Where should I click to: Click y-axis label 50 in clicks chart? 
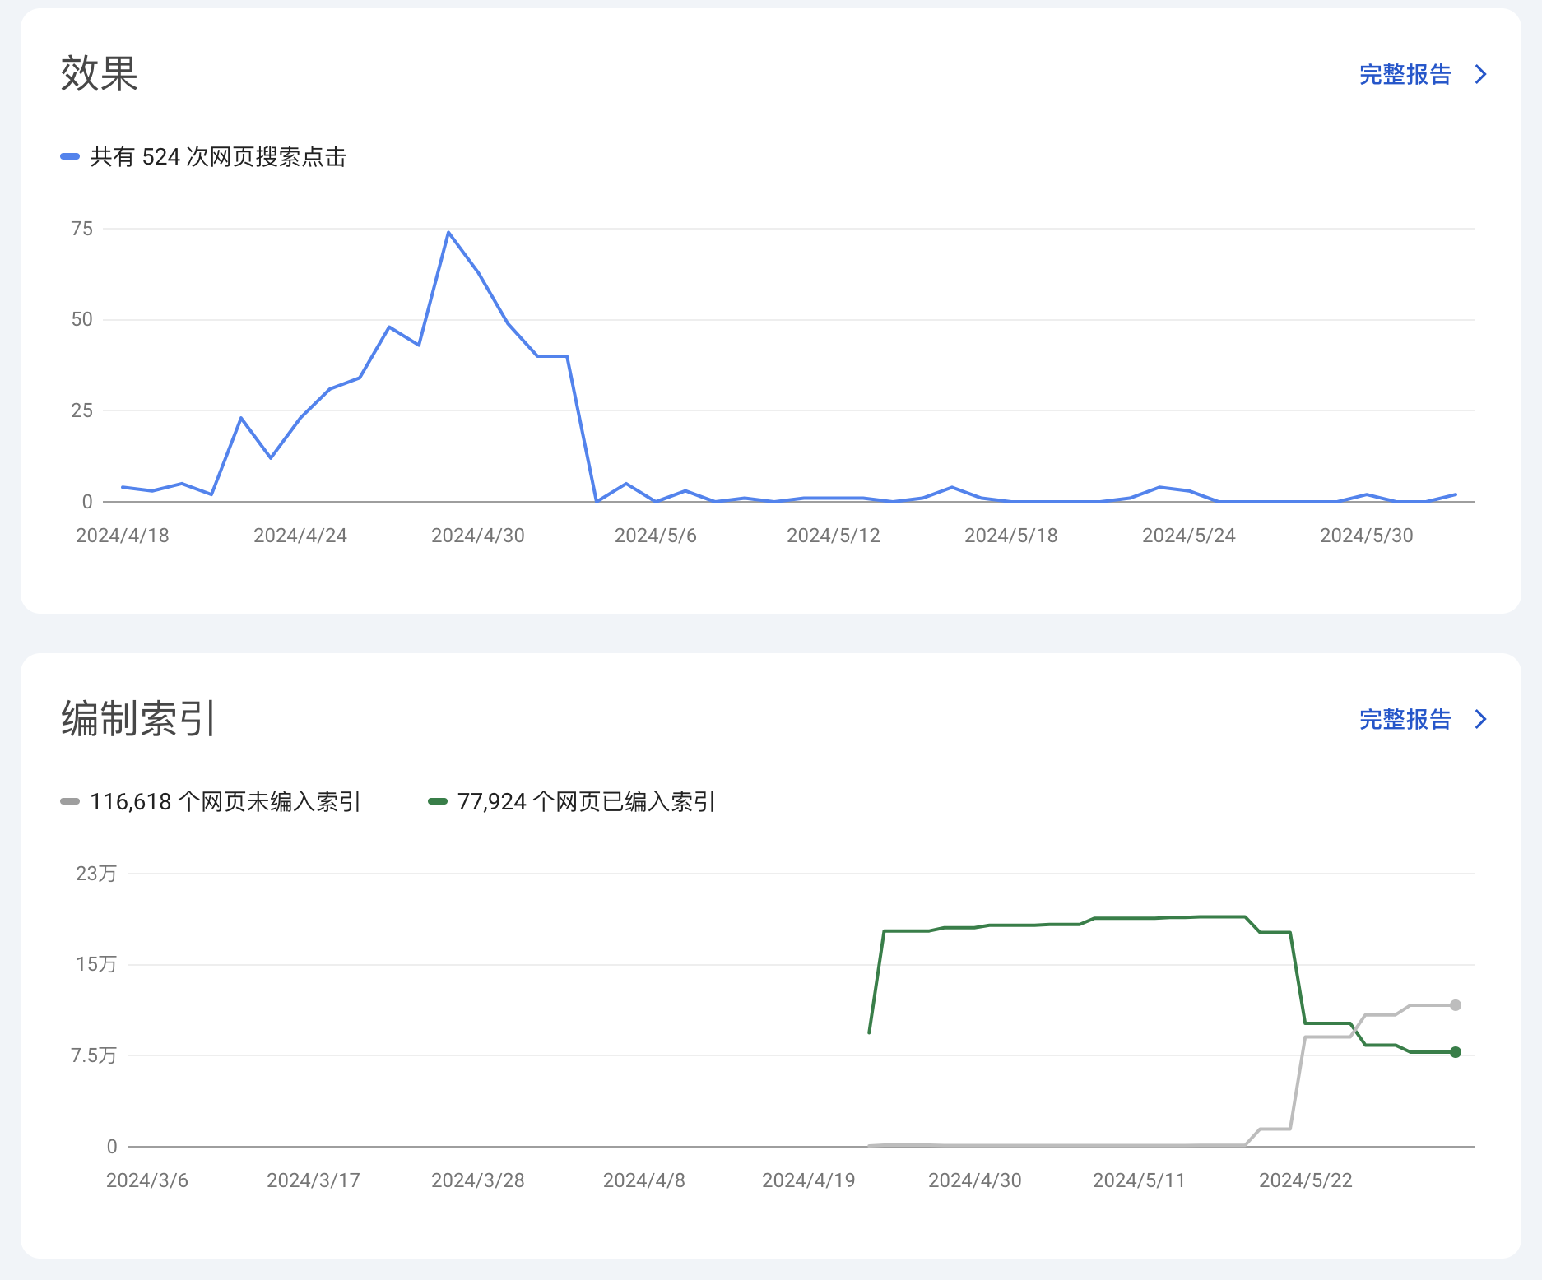[82, 319]
